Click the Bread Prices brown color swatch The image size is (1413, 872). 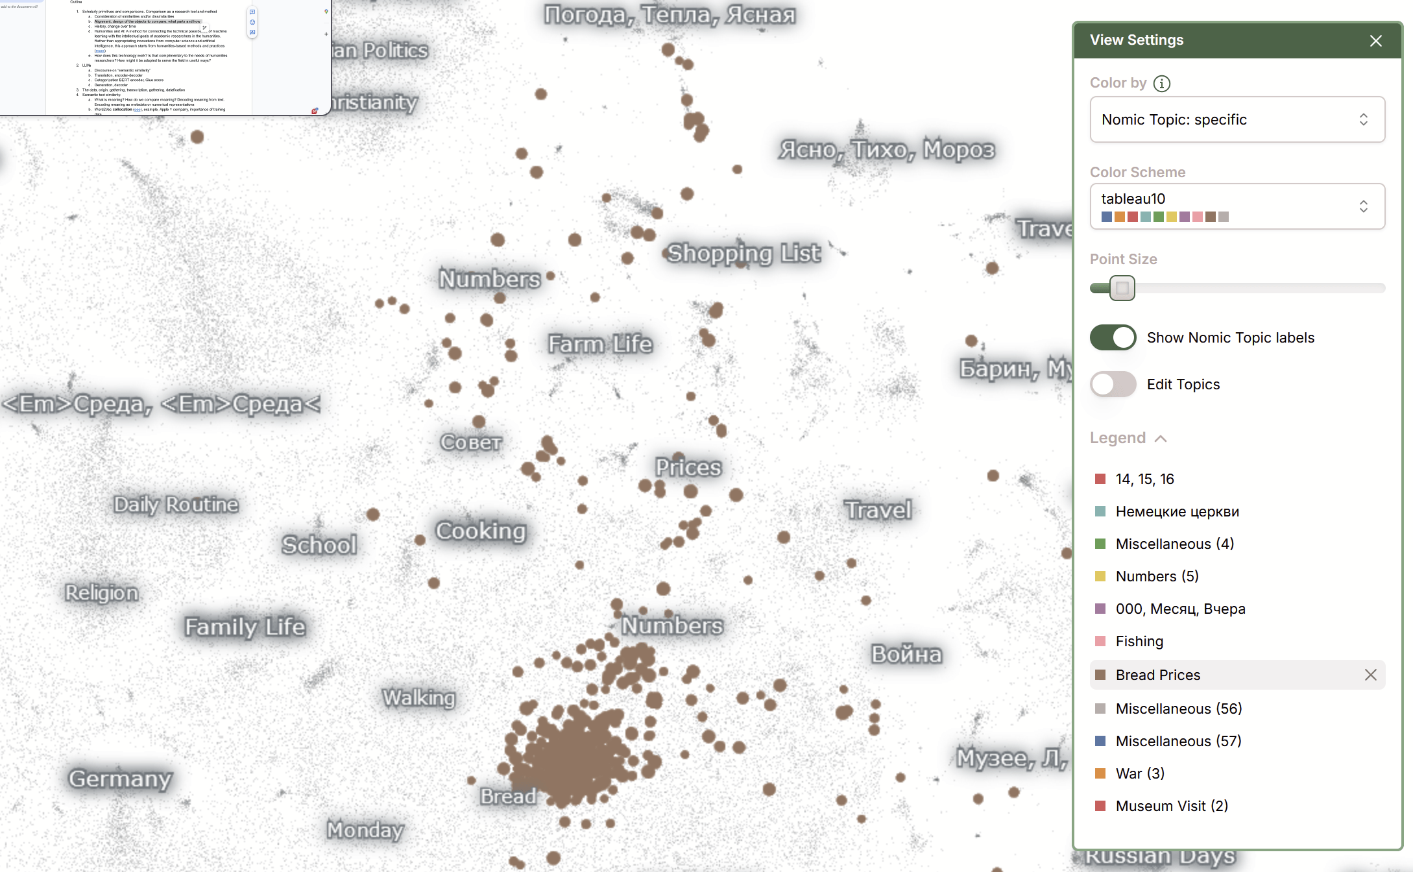1100,675
